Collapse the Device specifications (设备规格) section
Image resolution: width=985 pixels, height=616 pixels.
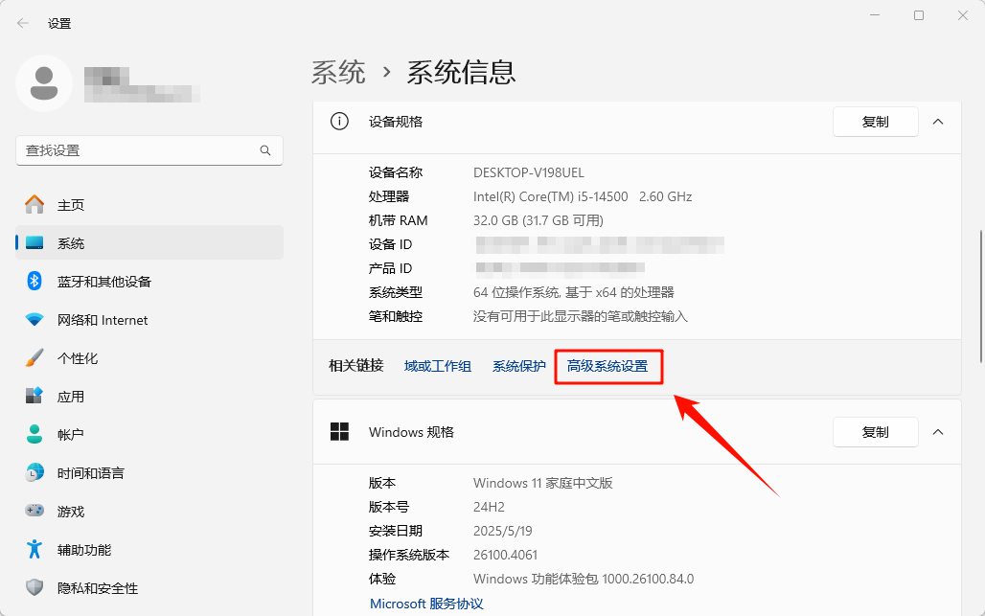pos(938,122)
